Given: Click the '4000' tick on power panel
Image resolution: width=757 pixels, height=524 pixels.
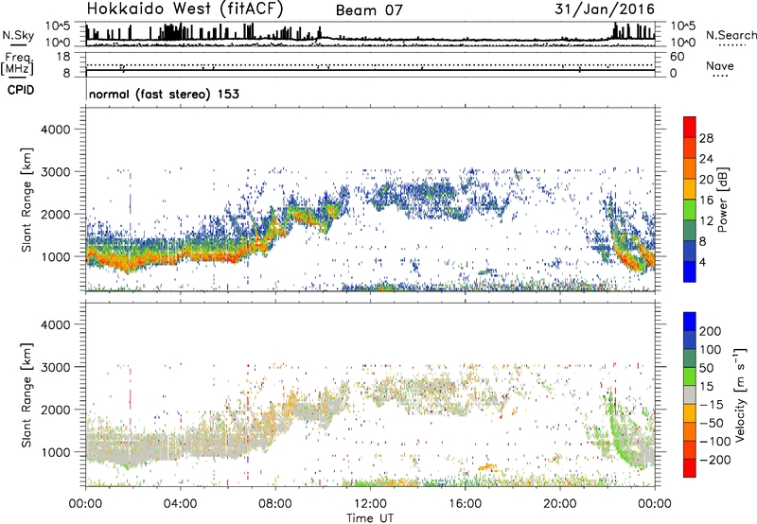Looking at the screenshot, I should pos(55,130).
